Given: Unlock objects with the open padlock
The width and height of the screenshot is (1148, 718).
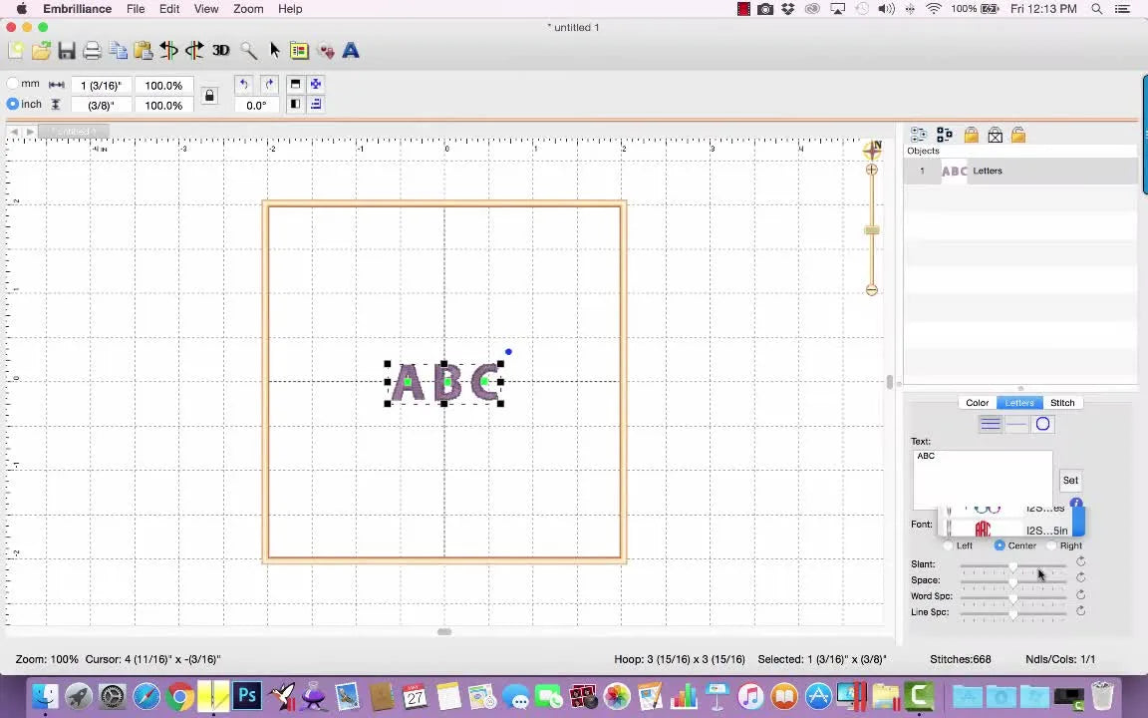Looking at the screenshot, I should [1018, 135].
